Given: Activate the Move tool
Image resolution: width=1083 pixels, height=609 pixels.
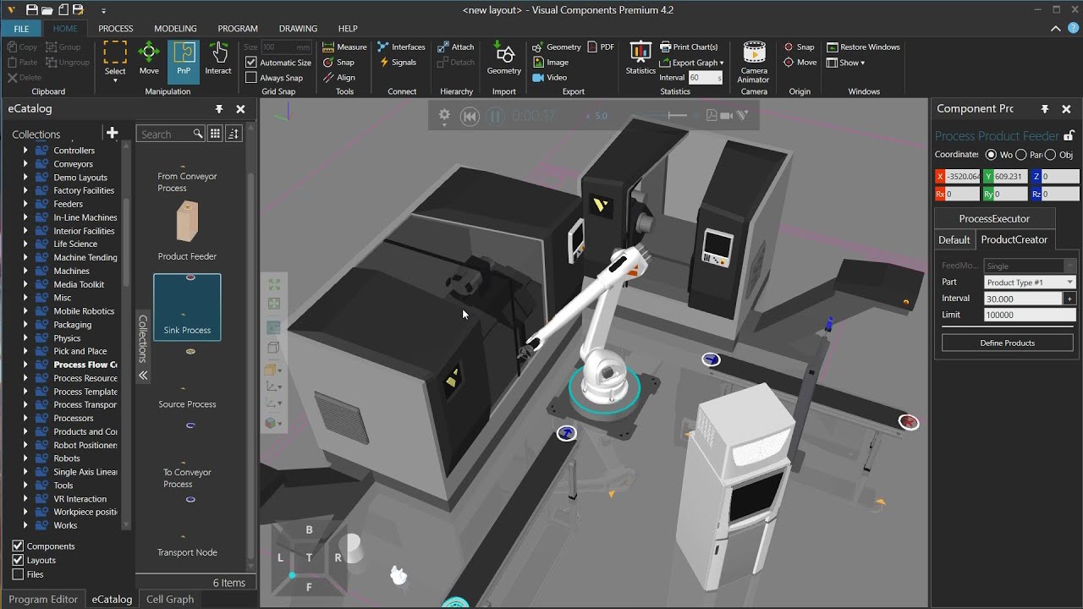Looking at the screenshot, I should [x=149, y=58].
